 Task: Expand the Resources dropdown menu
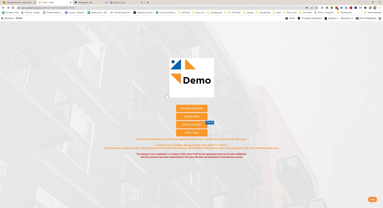pos(346,18)
